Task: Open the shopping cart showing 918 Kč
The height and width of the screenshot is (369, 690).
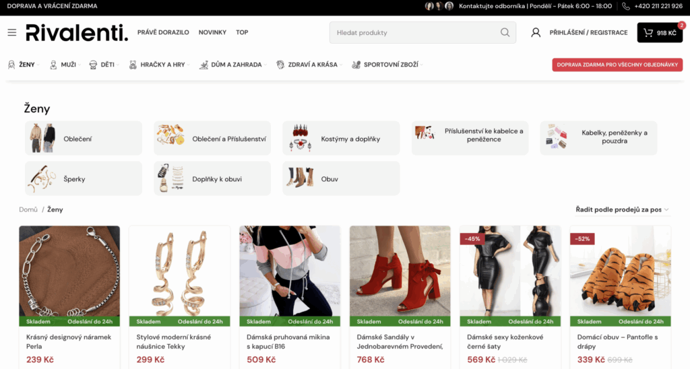Action: click(660, 32)
